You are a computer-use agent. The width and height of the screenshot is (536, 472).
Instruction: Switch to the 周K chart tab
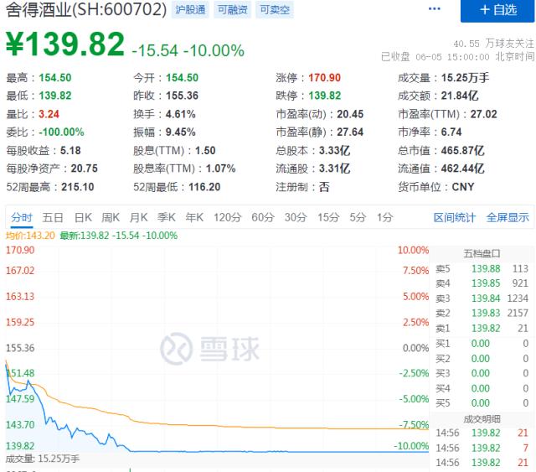click(x=111, y=217)
